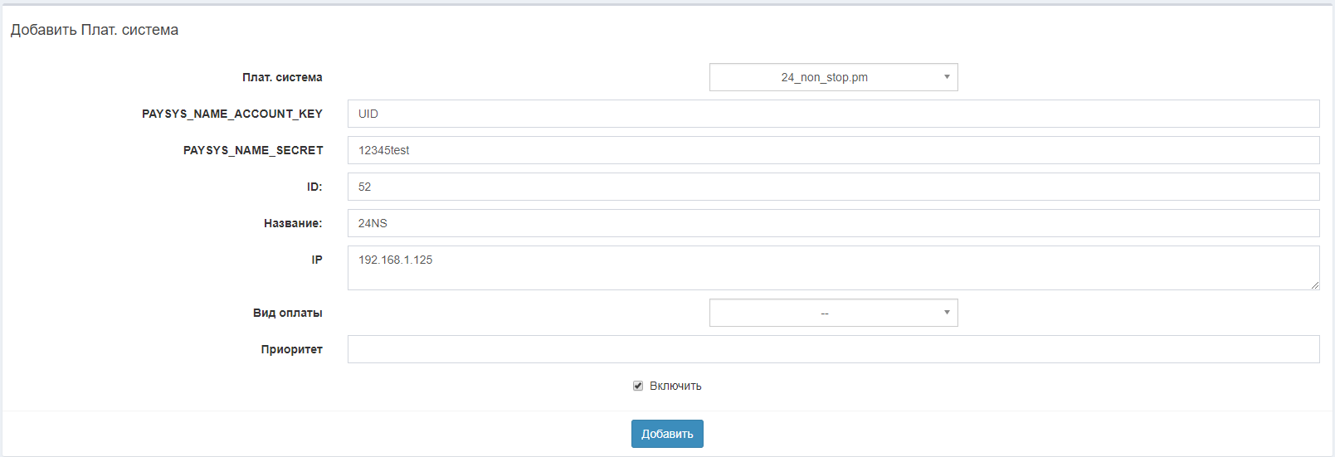Click the Добавить button
The height and width of the screenshot is (457, 1335).
(667, 434)
